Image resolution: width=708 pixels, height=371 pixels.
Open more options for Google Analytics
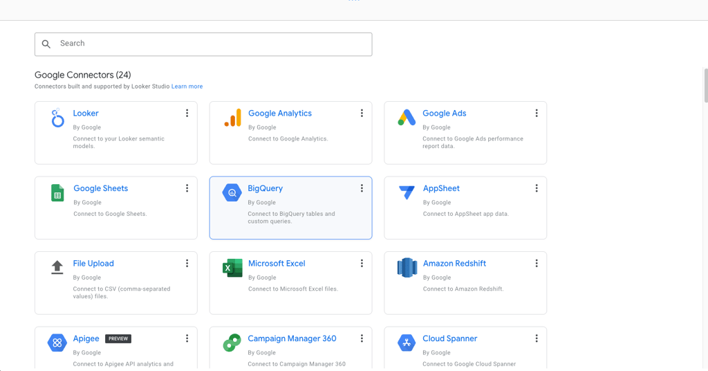[362, 114]
